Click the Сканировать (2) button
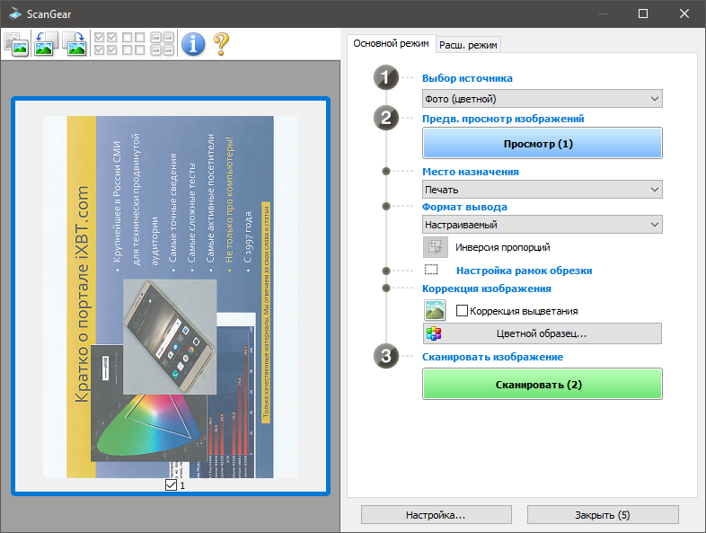The image size is (706, 533). [543, 384]
